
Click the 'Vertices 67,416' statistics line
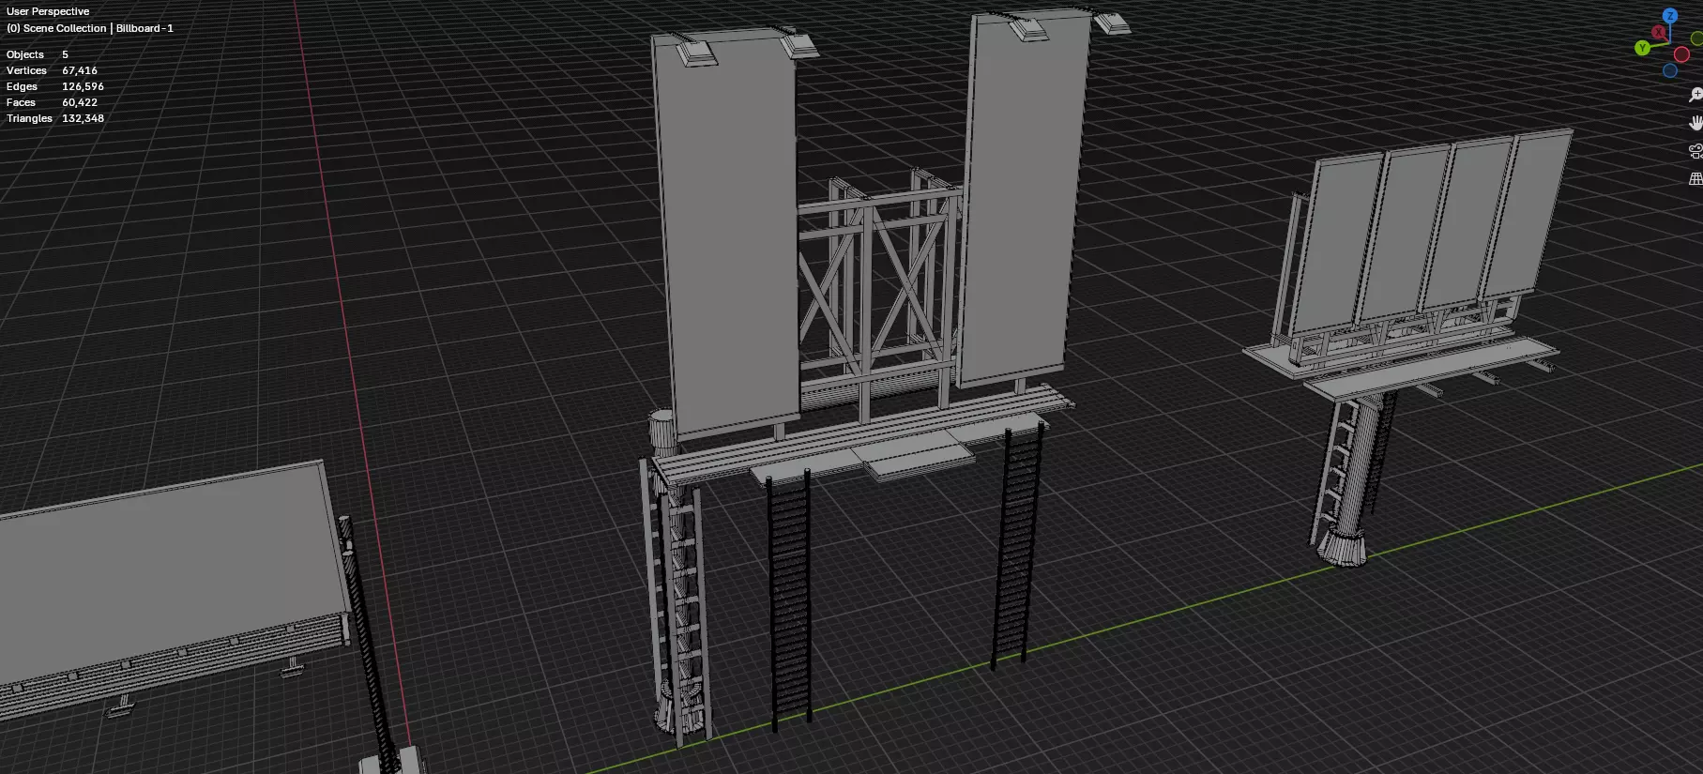pyautogui.click(x=52, y=70)
